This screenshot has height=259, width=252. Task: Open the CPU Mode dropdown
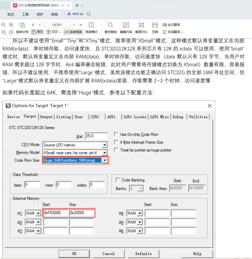(104, 145)
